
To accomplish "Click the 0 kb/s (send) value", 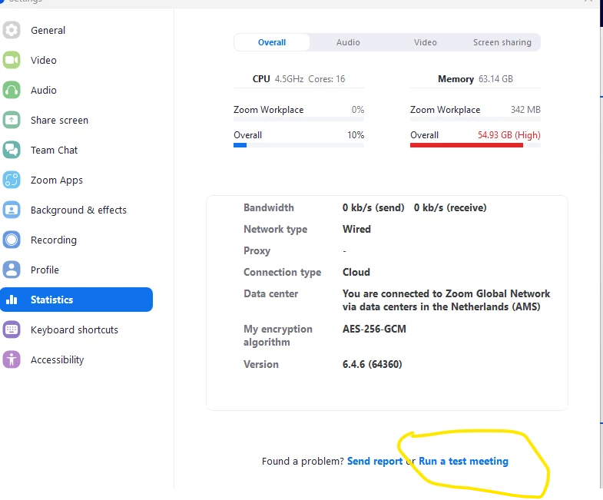I will pyautogui.click(x=373, y=207).
